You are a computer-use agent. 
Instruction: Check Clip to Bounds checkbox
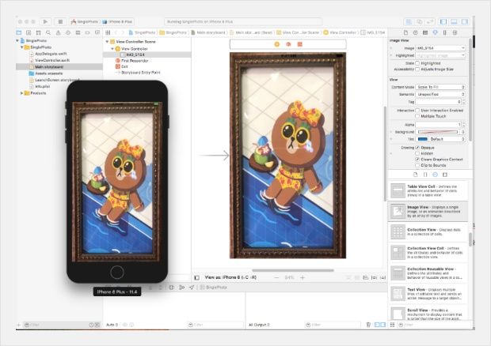417,165
